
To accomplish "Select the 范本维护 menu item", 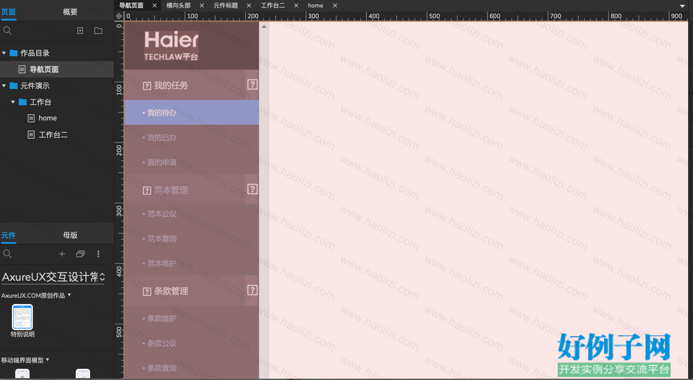I will pos(192,263).
